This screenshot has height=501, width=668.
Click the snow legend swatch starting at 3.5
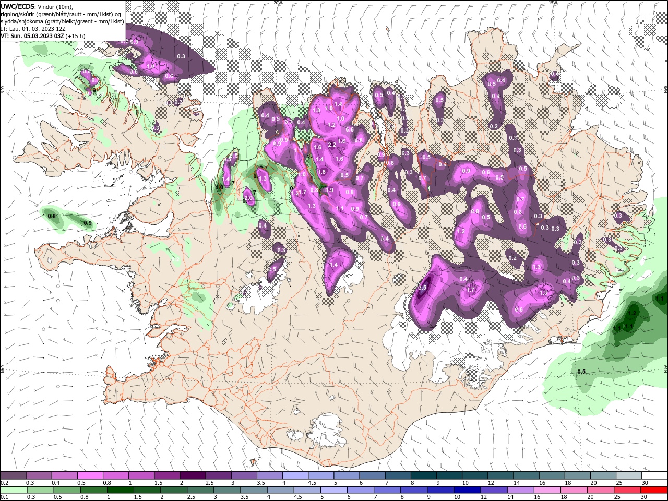coord(269,475)
